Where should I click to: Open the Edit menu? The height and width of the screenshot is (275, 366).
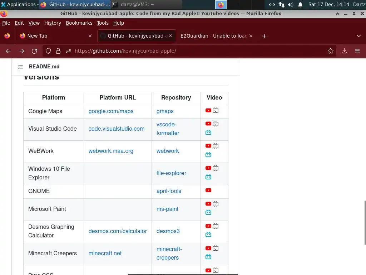click(19, 23)
